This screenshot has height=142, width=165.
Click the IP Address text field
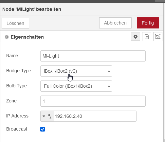coord(95,116)
